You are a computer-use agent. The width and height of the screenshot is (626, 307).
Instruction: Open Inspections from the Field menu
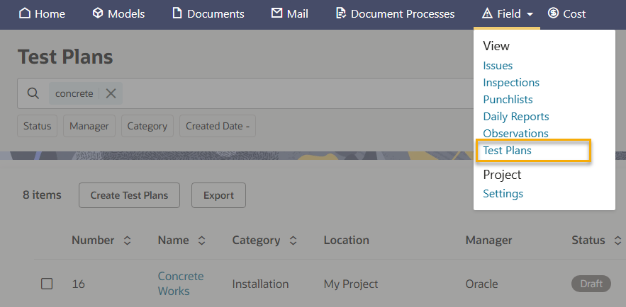click(x=510, y=82)
